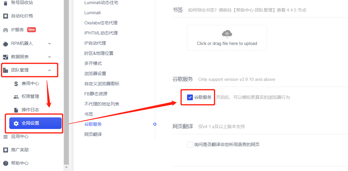Click the 推广奖励 sidebar entry
Viewport: 348px width, 171px height.
[x=17, y=150]
